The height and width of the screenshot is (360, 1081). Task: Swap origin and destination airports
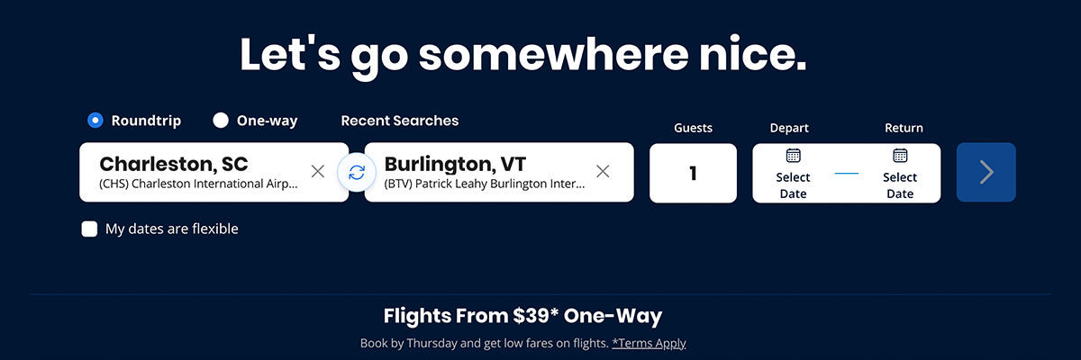(x=357, y=172)
